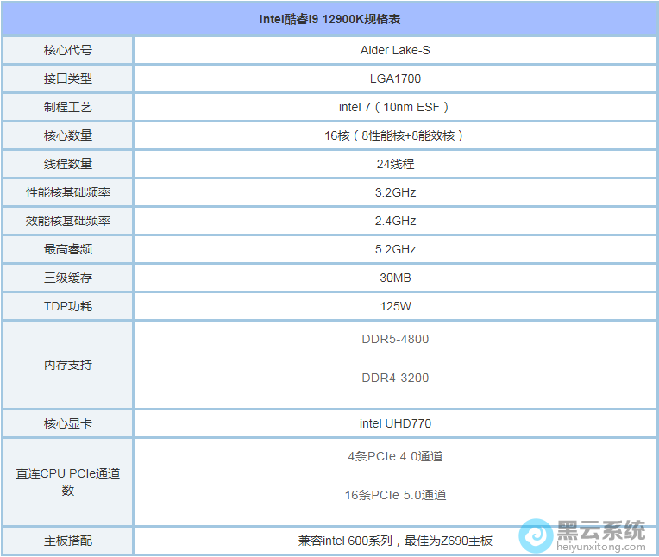Image resolution: width=659 pixels, height=557 pixels.
Task: Select the intel 7 (10nm ESF) cell
Action: coord(395,107)
